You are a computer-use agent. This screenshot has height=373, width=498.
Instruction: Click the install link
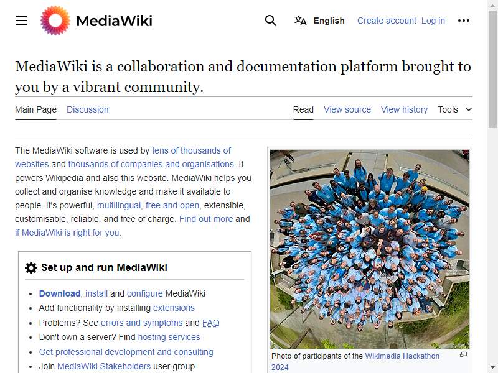(96, 293)
